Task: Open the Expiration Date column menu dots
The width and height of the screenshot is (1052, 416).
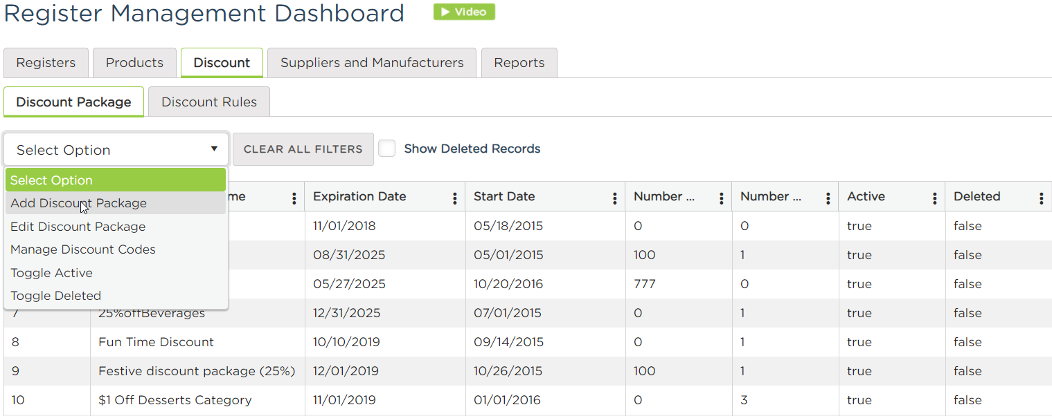Action: point(454,199)
